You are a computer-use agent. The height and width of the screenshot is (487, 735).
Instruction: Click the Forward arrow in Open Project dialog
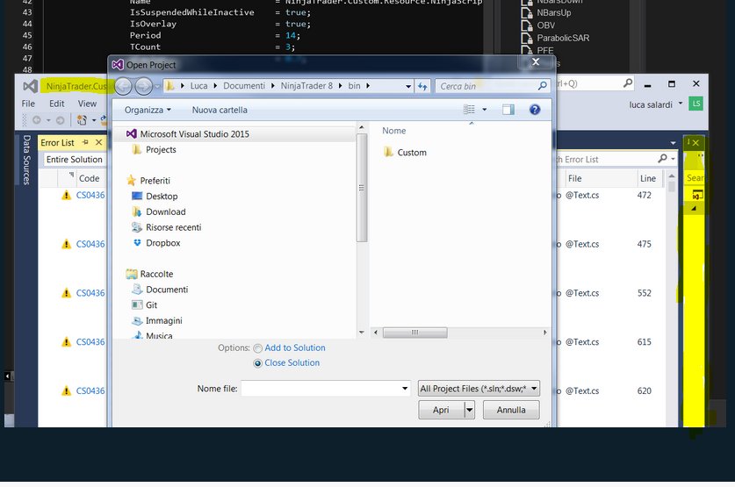(143, 86)
